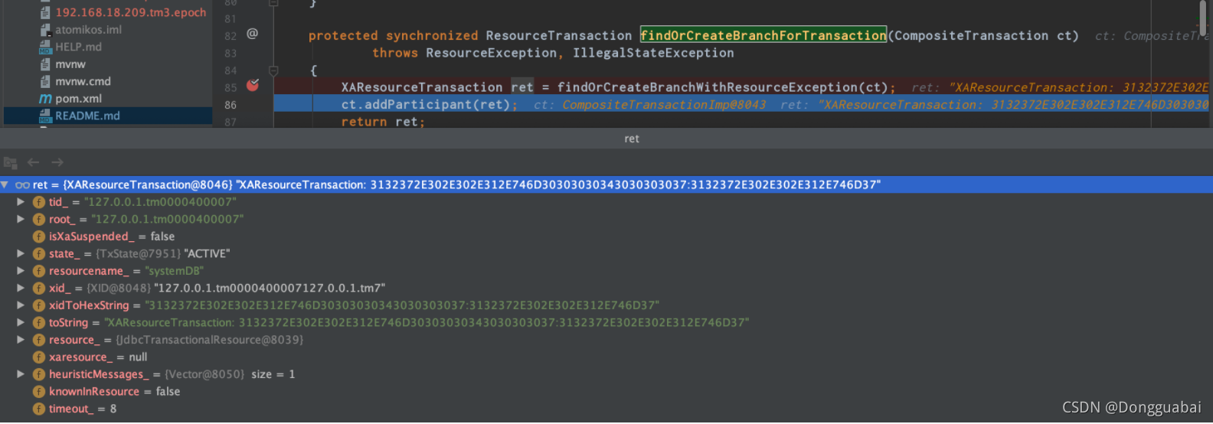Click field icon beside root_
Image resolution: width=1213 pixels, height=424 pixels.
[x=39, y=220]
